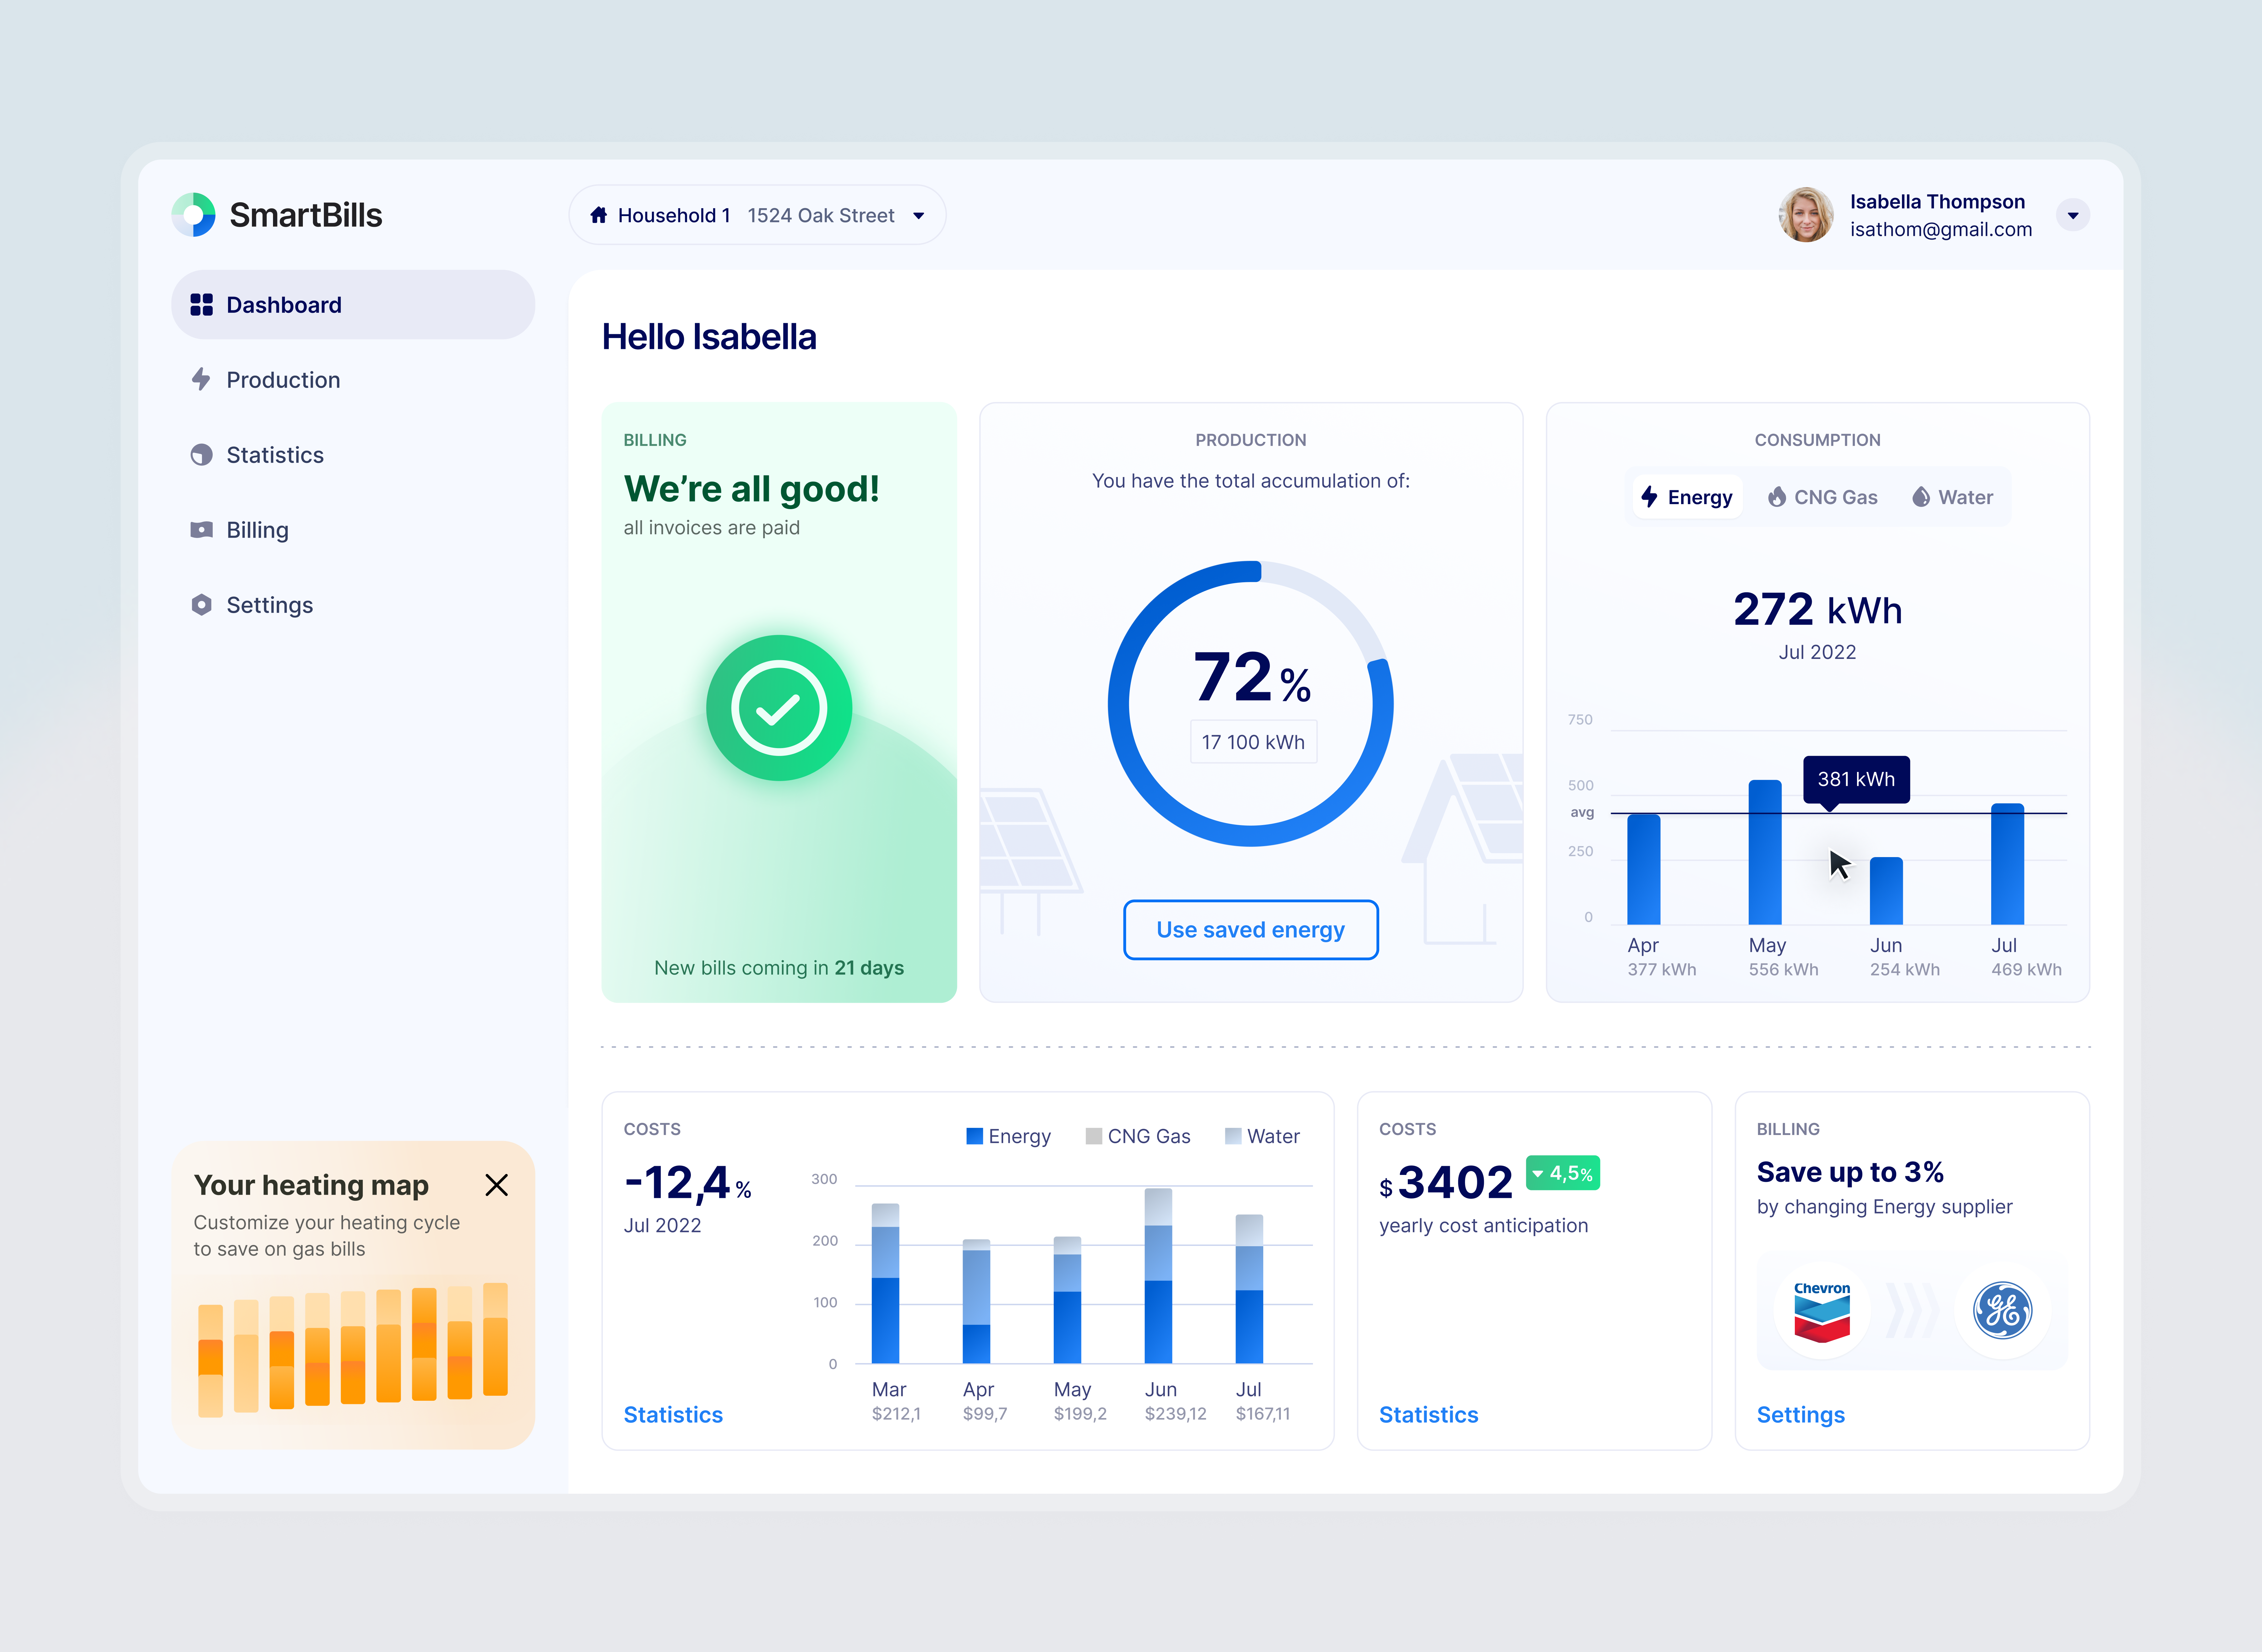The width and height of the screenshot is (2262, 1652).
Task: Click the CNG Gas flame icon
Action: tap(1777, 497)
